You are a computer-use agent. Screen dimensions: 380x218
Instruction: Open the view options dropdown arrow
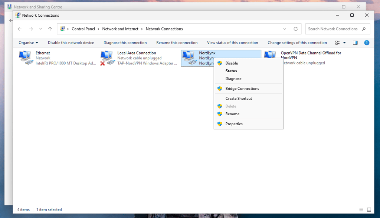pos(344,43)
